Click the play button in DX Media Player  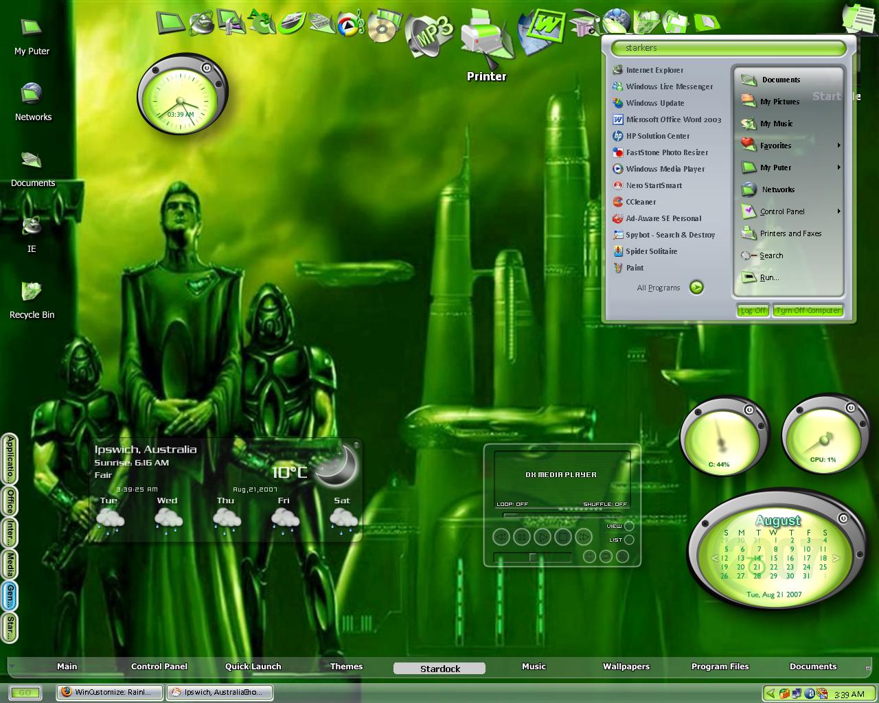pos(542,537)
